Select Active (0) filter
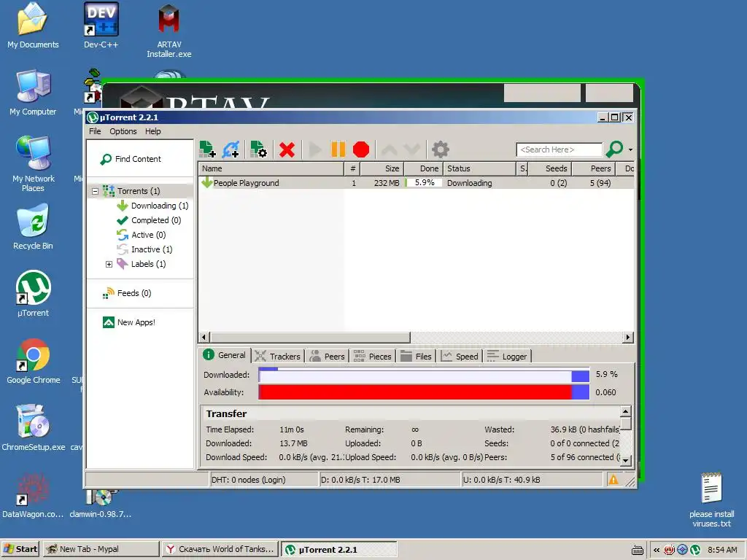The image size is (747, 560). (x=149, y=235)
